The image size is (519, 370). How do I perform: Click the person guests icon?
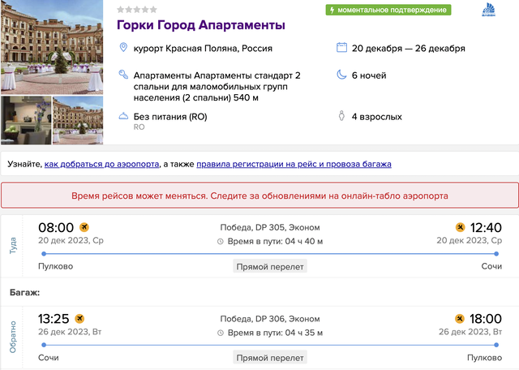coord(341,116)
